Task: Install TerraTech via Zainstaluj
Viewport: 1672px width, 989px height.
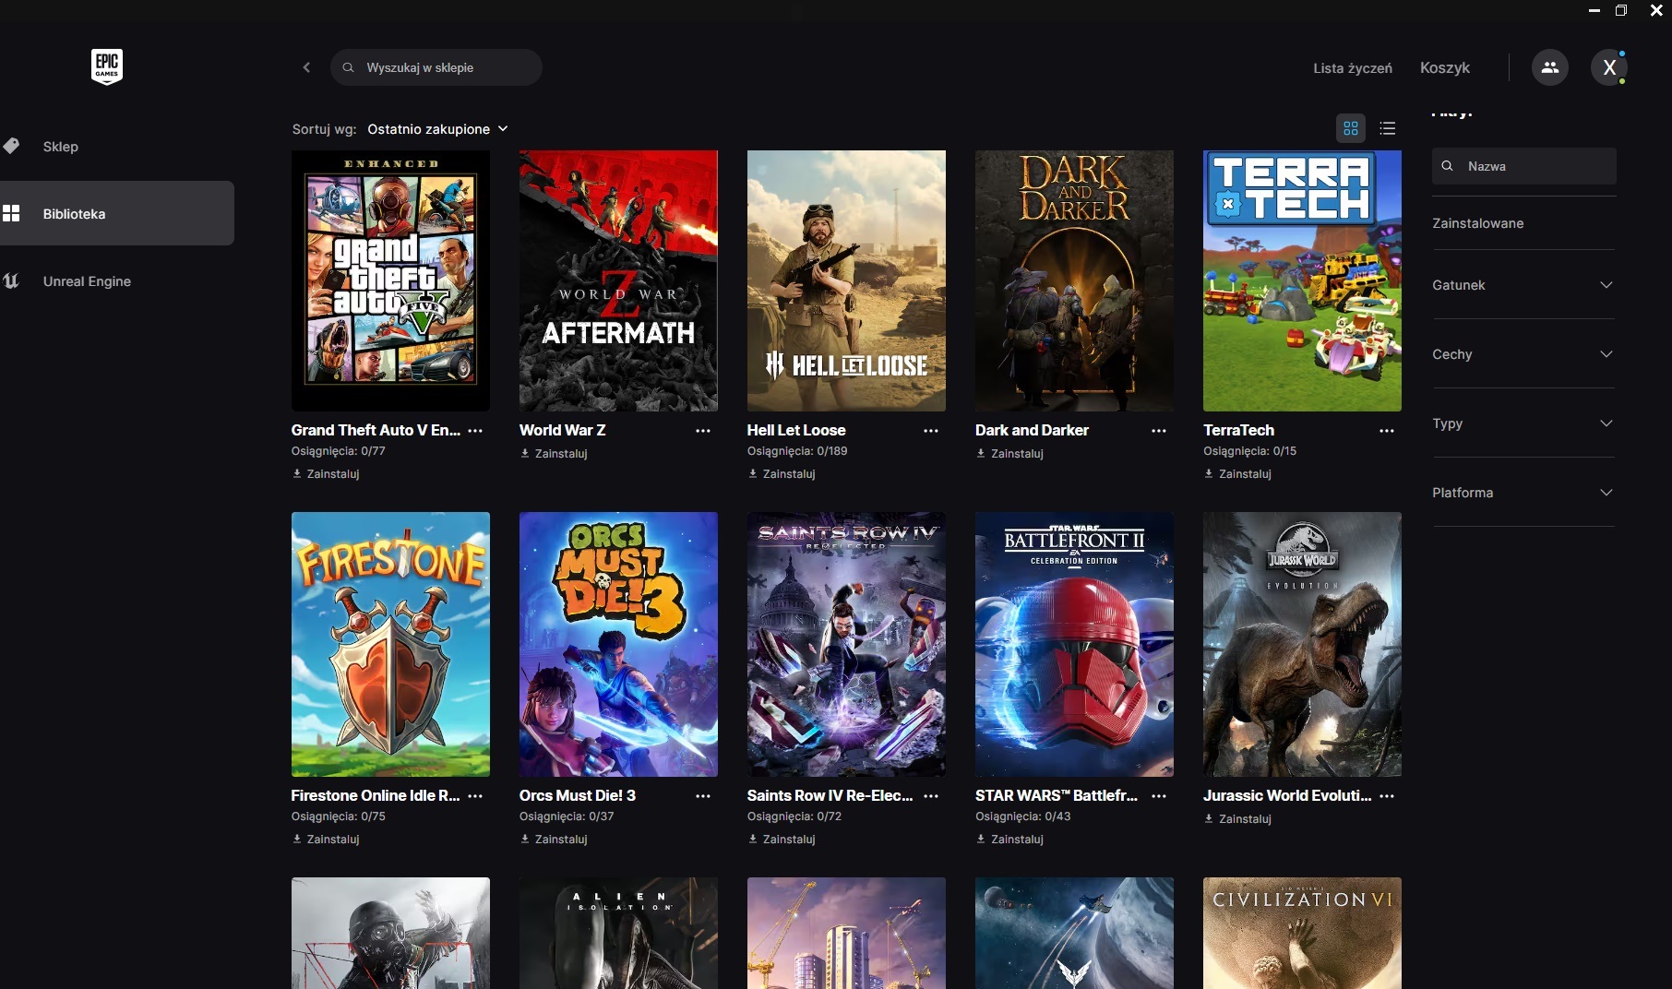Action: pos(1237,474)
